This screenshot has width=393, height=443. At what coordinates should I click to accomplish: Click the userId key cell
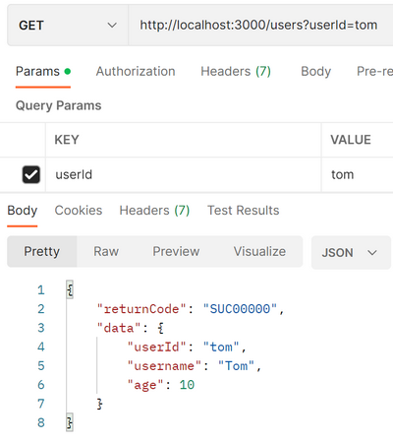[183, 174]
